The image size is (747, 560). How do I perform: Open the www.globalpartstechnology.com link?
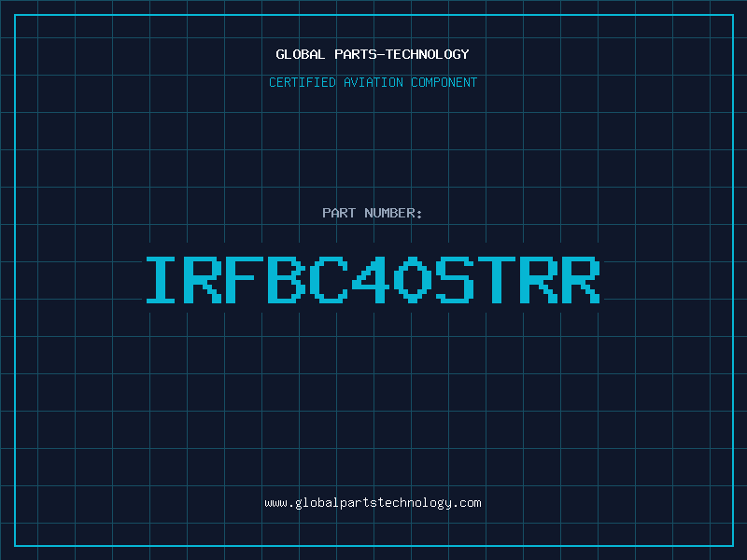[x=373, y=503]
